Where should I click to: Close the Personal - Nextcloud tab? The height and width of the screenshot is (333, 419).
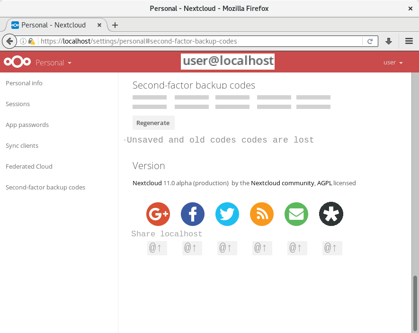pyautogui.click(x=99, y=25)
